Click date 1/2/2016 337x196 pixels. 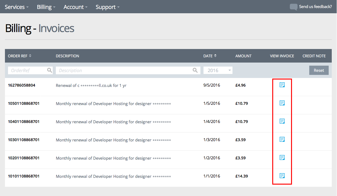tap(212, 158)
